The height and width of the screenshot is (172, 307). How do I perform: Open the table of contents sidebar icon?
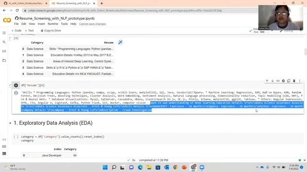(x=4, y=33)
